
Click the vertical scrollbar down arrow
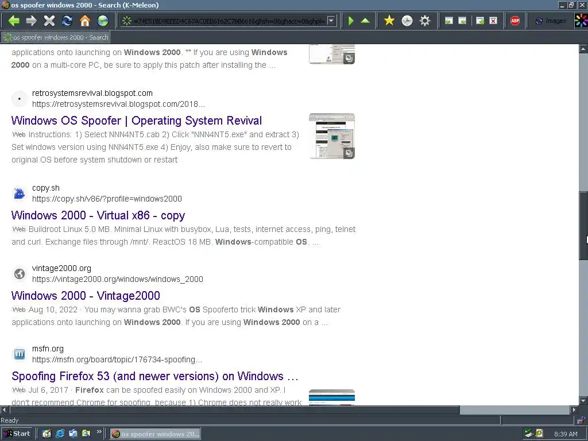583,400
